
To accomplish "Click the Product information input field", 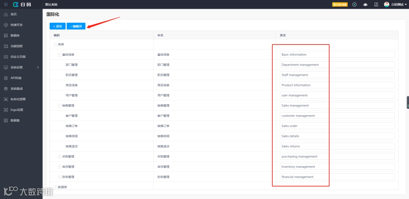I will click(337, 85).
